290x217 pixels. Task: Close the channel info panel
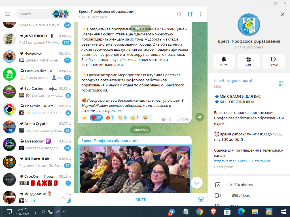tap(282, 14)
